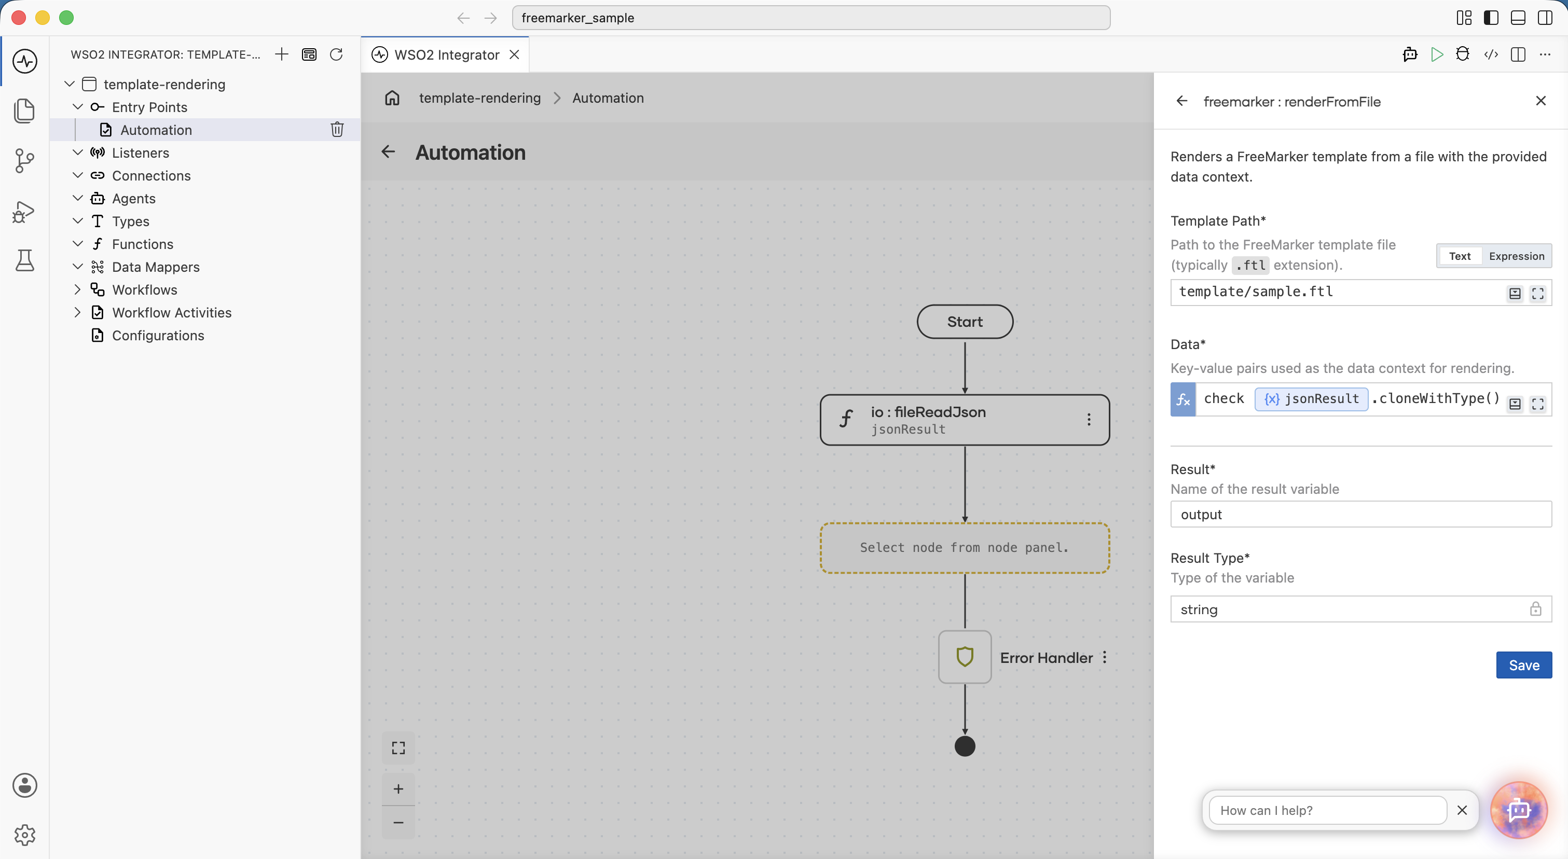Collapse the Entry Points section
The image size is (1568, 859).
click(78, 106)
